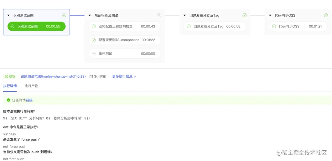The width and height of the screenshot is (332, 161).
Task: Click the 00:00:58 duration text
Action: click(x=233, y=27)
